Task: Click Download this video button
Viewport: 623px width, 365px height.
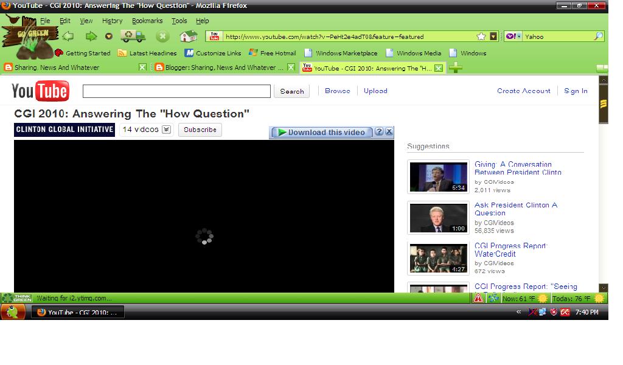Action: click(322, 132)
